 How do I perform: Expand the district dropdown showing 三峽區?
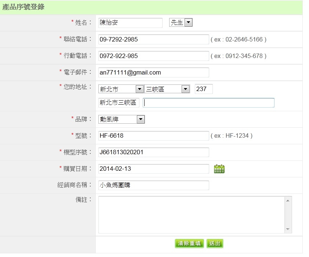pos(167,89)
